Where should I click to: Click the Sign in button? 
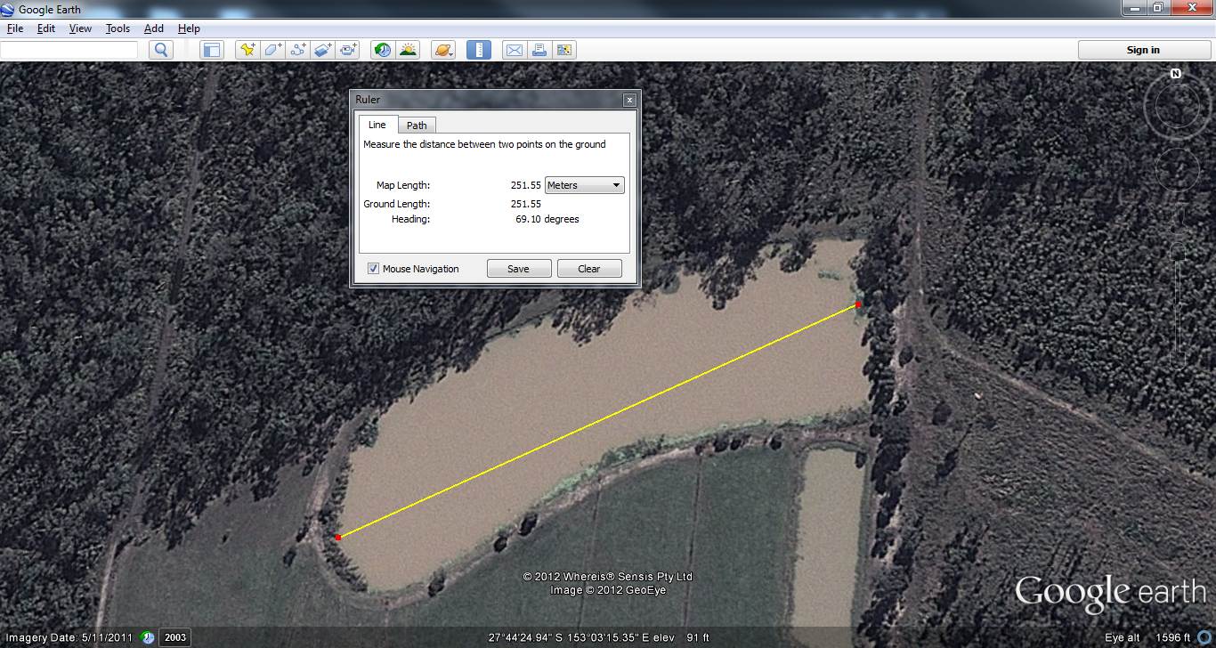tap(1142, 50)
